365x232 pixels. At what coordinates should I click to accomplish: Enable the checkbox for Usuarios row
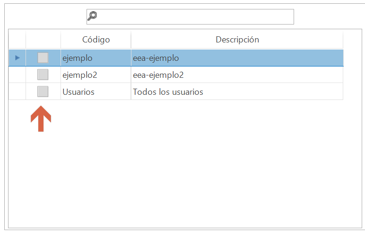coord(43,91)
